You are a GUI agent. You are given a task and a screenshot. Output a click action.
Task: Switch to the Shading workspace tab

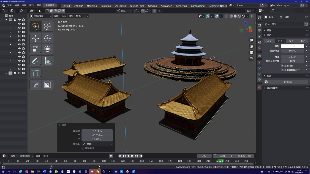pos(153,6)
